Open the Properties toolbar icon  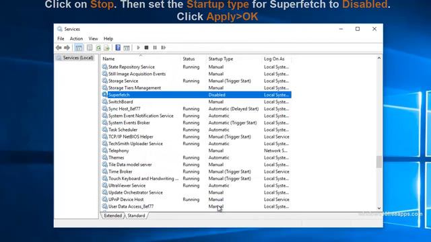[90, 48]
